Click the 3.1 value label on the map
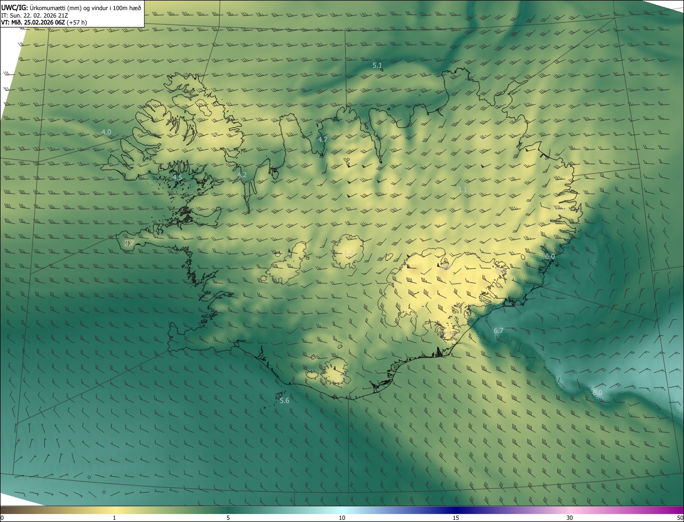 [463, 189]
